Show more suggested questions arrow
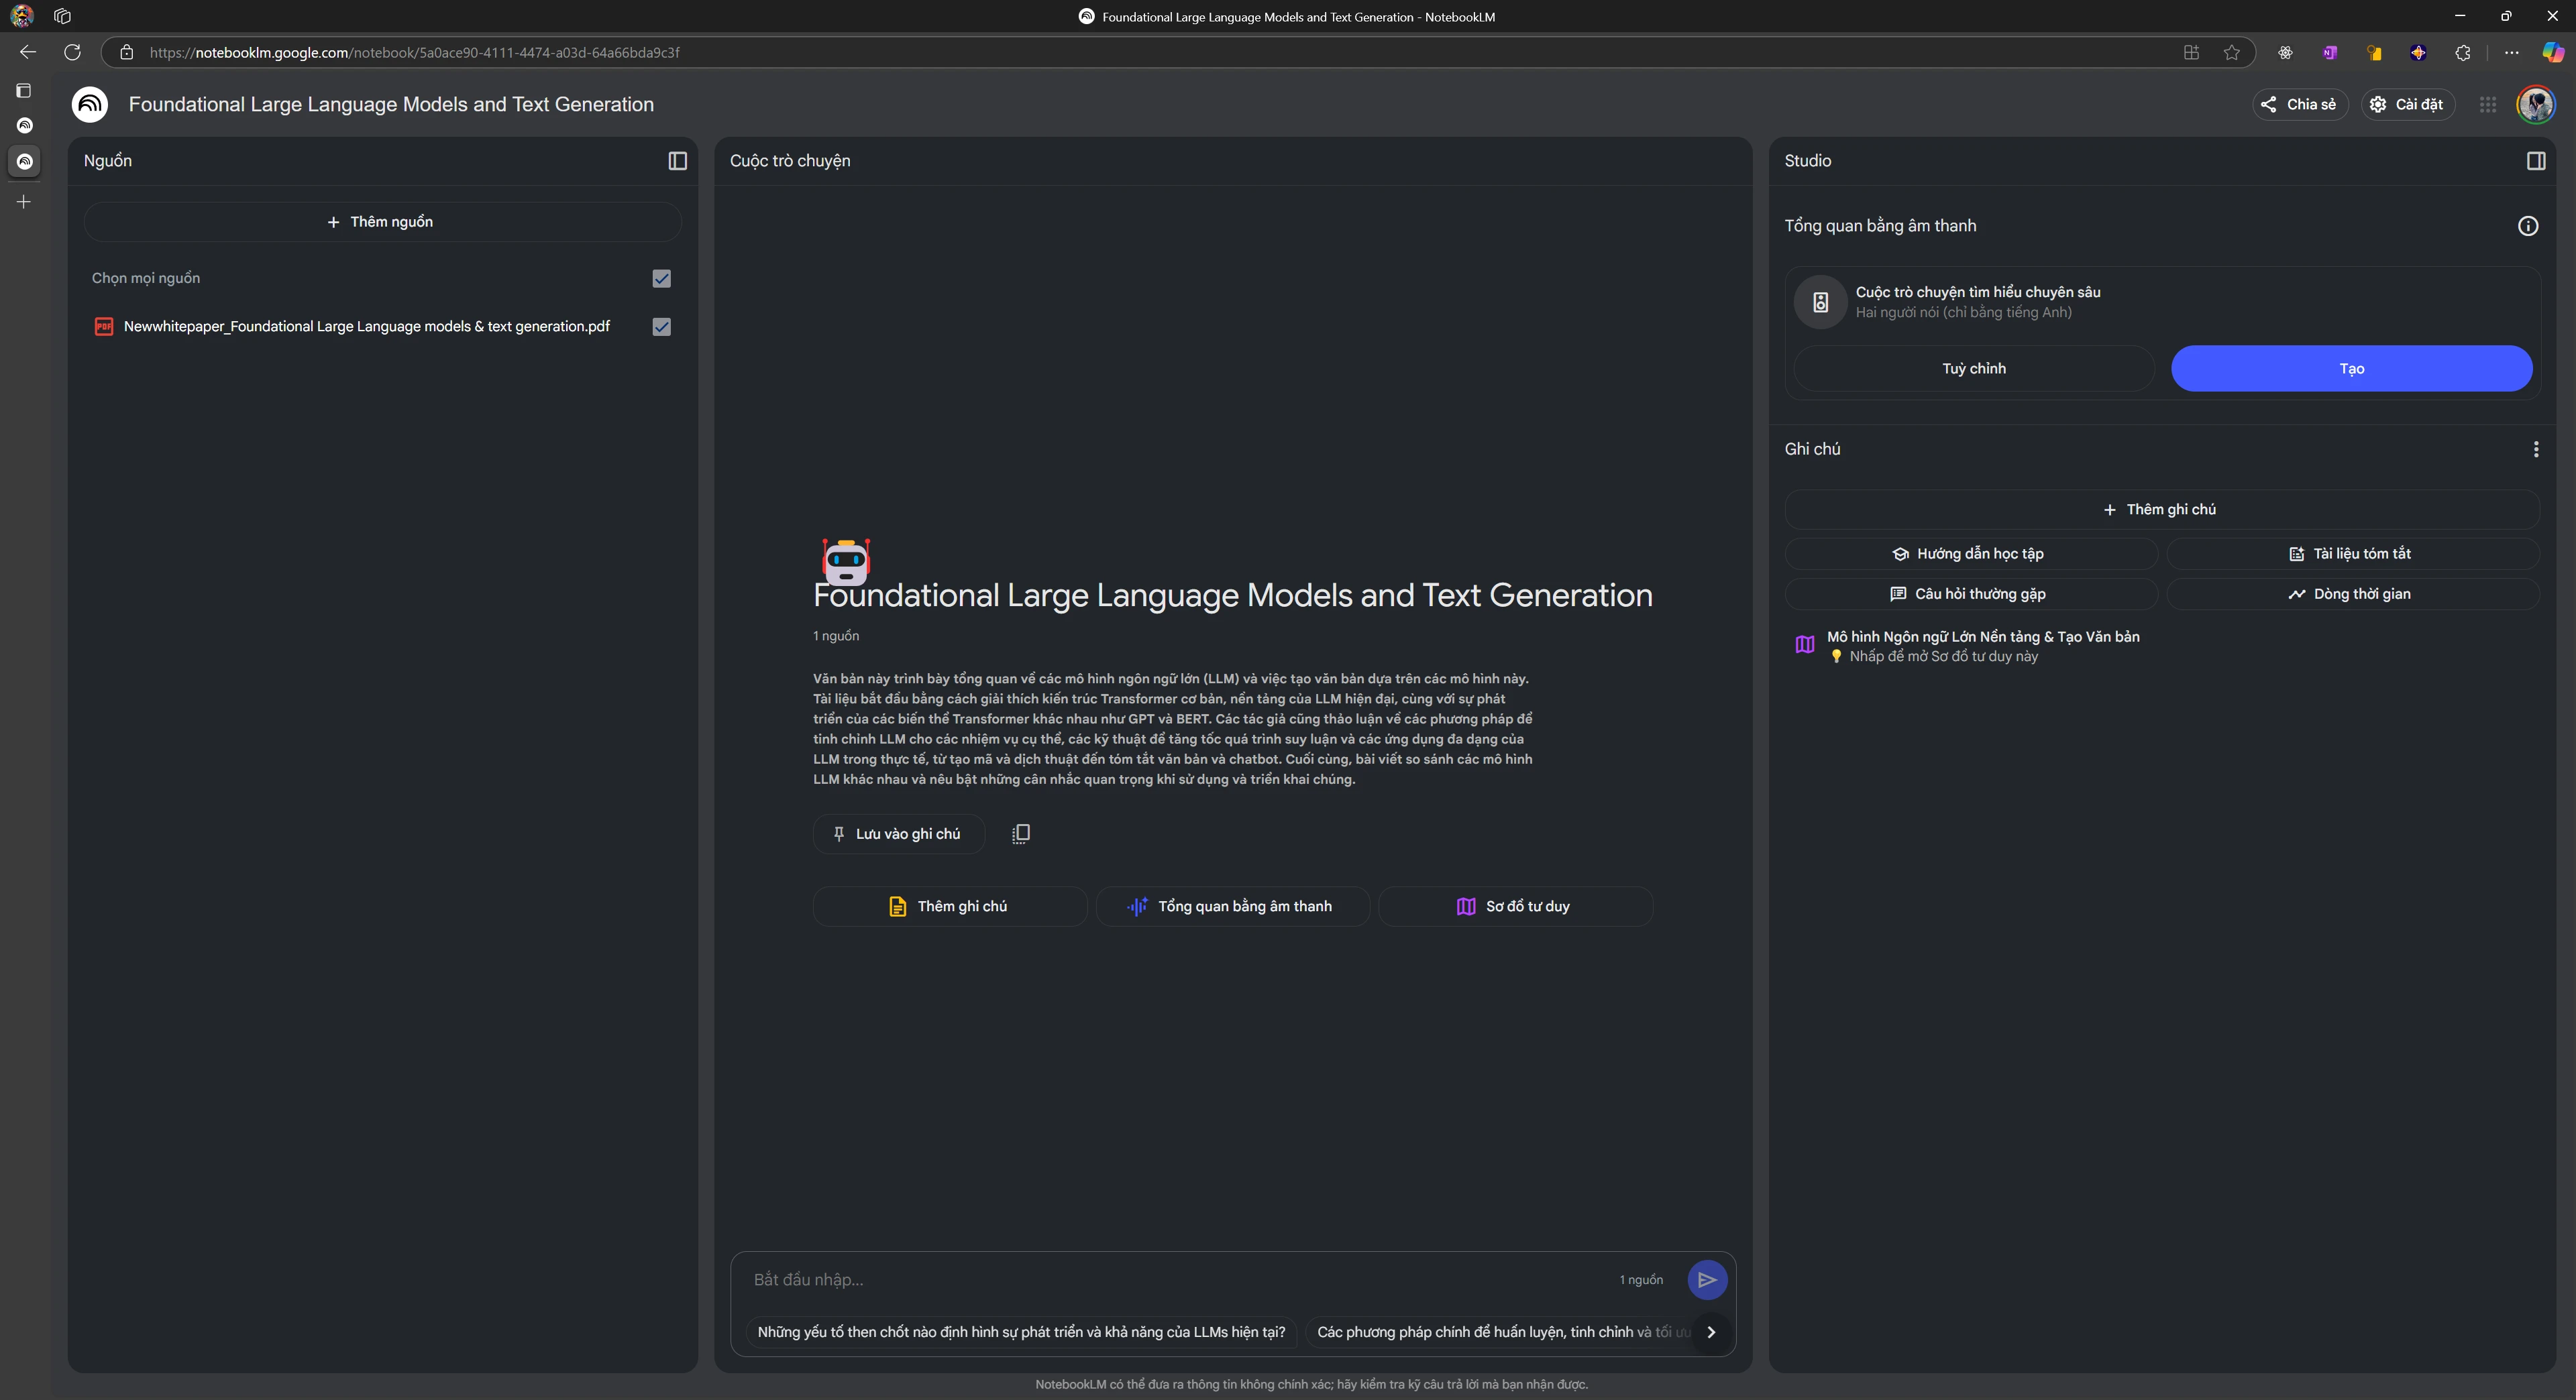The height and width of the screenshot is (1400, 2576). (x=1710, y=1331)
